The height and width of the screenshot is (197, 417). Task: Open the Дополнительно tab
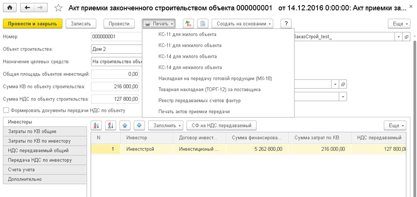pyautogui.click(x=45, y=179)
